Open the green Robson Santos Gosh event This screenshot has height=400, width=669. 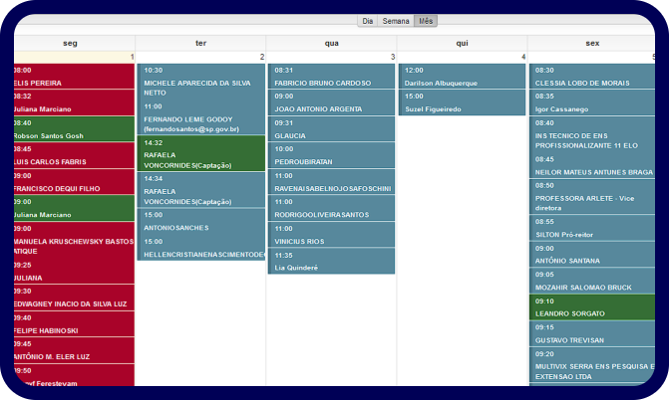tap(72, 128)
